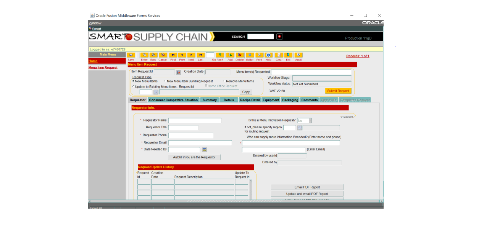
Task: Open region lookup list for routing request
Action: point(300,128)
